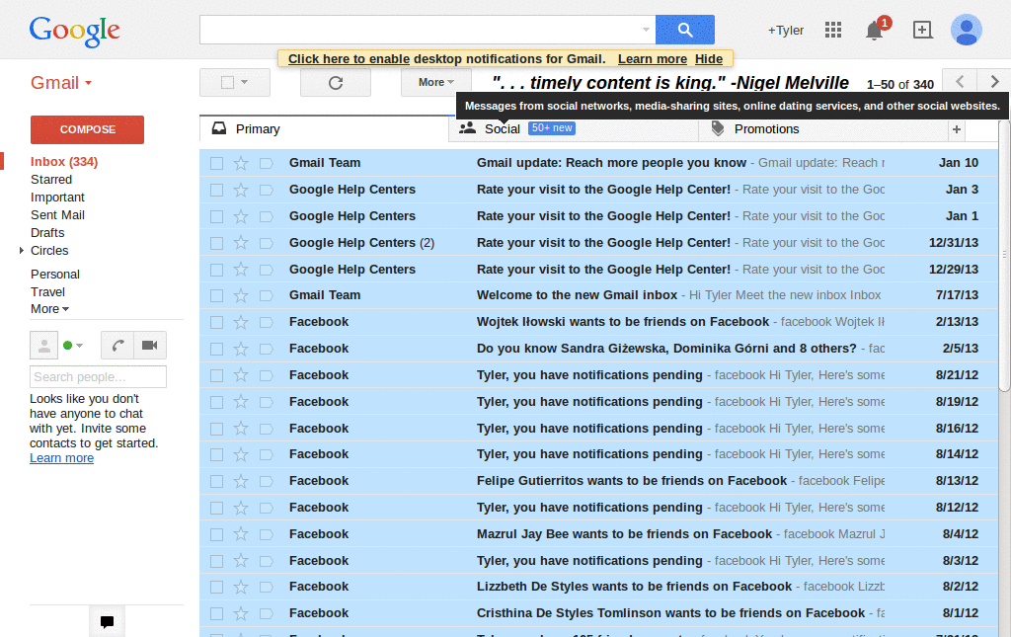Open the Important folder
Image resolution: width=1011 pixels, height=637 pixels.
pyautogui.click(x=57, y=198)
